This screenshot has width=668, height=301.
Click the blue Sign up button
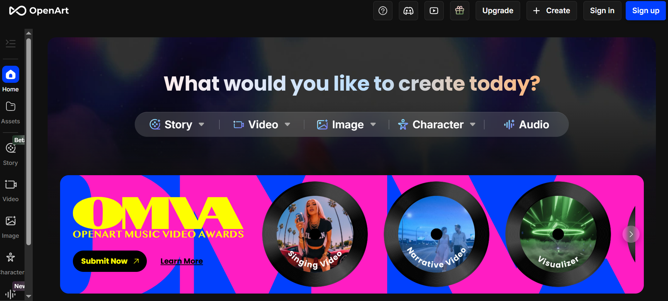coord(645,11)
